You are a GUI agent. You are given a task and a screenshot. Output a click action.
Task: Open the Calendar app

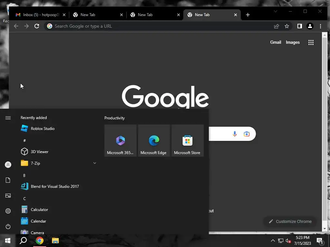59,221
